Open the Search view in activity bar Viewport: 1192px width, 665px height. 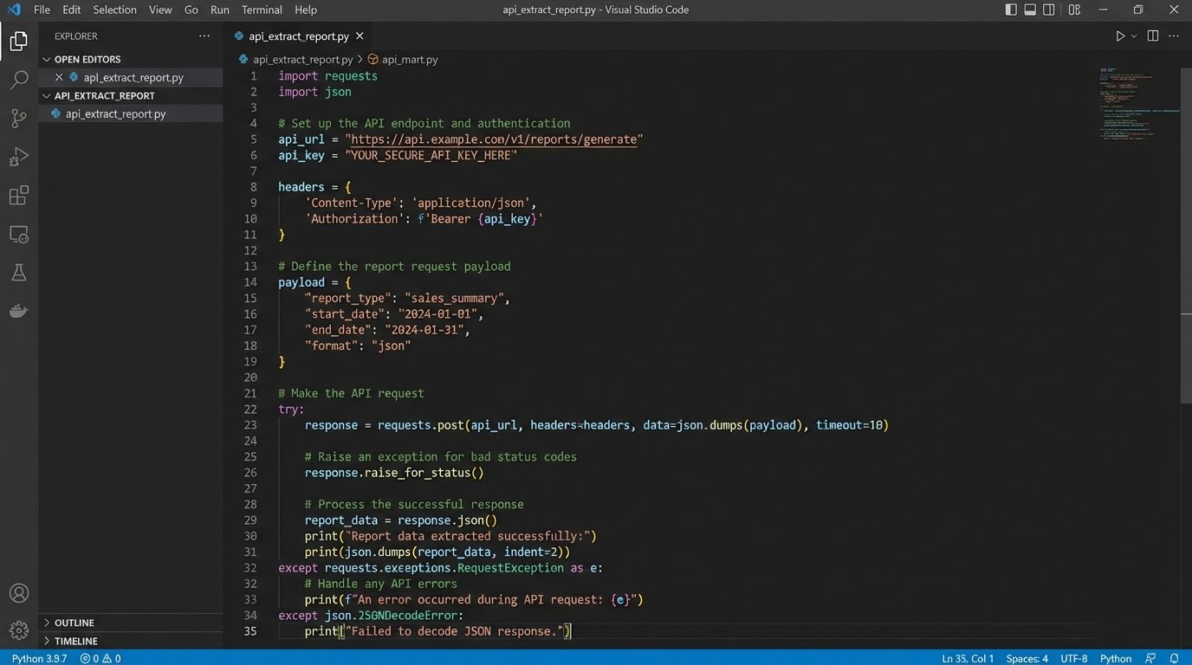coord(19,81)
